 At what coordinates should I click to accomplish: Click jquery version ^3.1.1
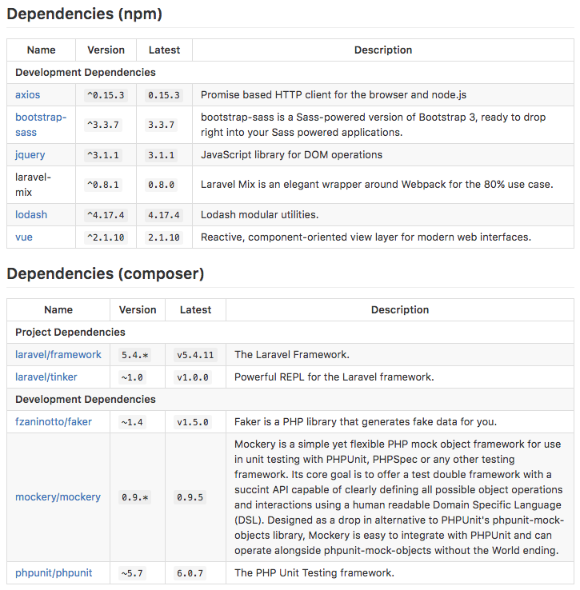click(x=103, y=155)
